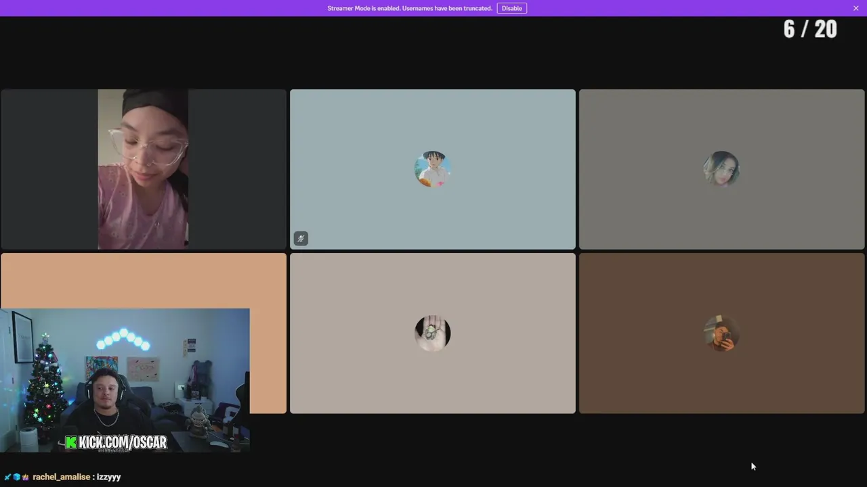Screen dimensions: 867x487
Task: Click the KICK.COM/OSCAR overlay label
Action: pyautogui.click(x=116, y=442)
